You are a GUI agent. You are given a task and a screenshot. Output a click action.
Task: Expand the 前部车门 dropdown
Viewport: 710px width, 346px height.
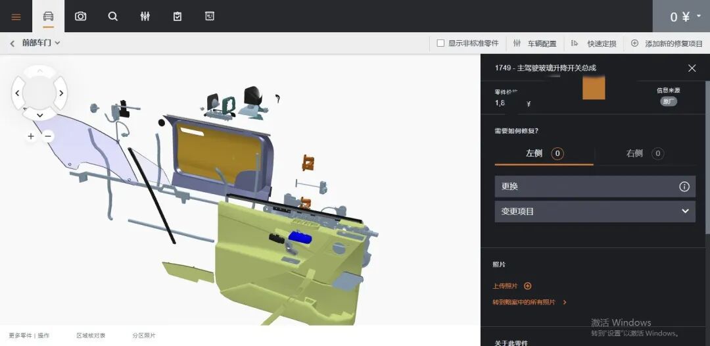click(41, 43)
